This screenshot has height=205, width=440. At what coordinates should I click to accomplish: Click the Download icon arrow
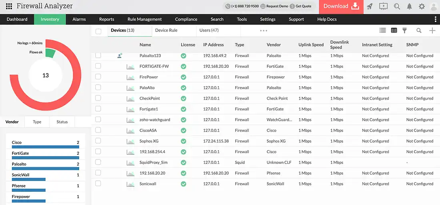click(x=355, y=6)
